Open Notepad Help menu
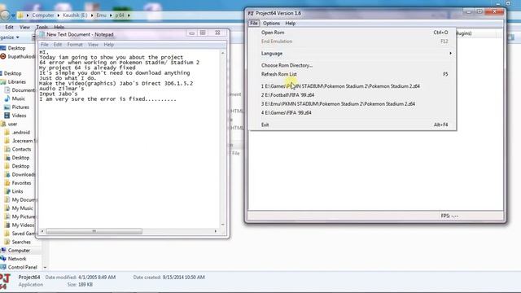Screen dimensions: 521x293 (108, 45)
